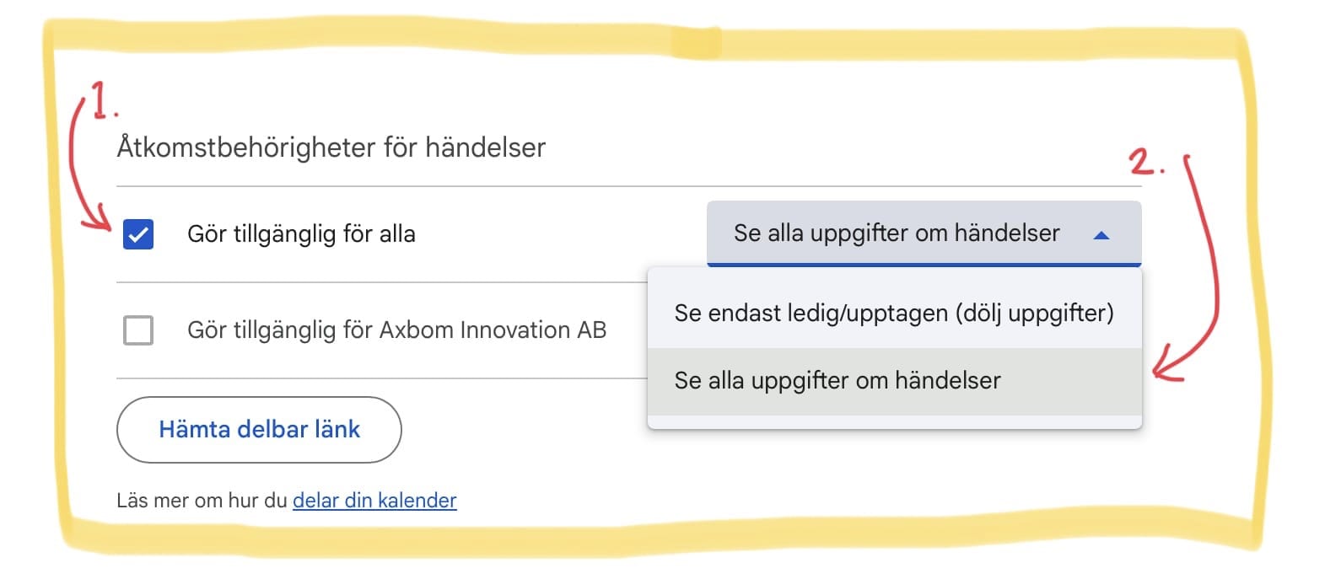1325x579 pixels.
Task: Click the darker yellow smudge on the top highlighter border
Action: tap(697, 43)
